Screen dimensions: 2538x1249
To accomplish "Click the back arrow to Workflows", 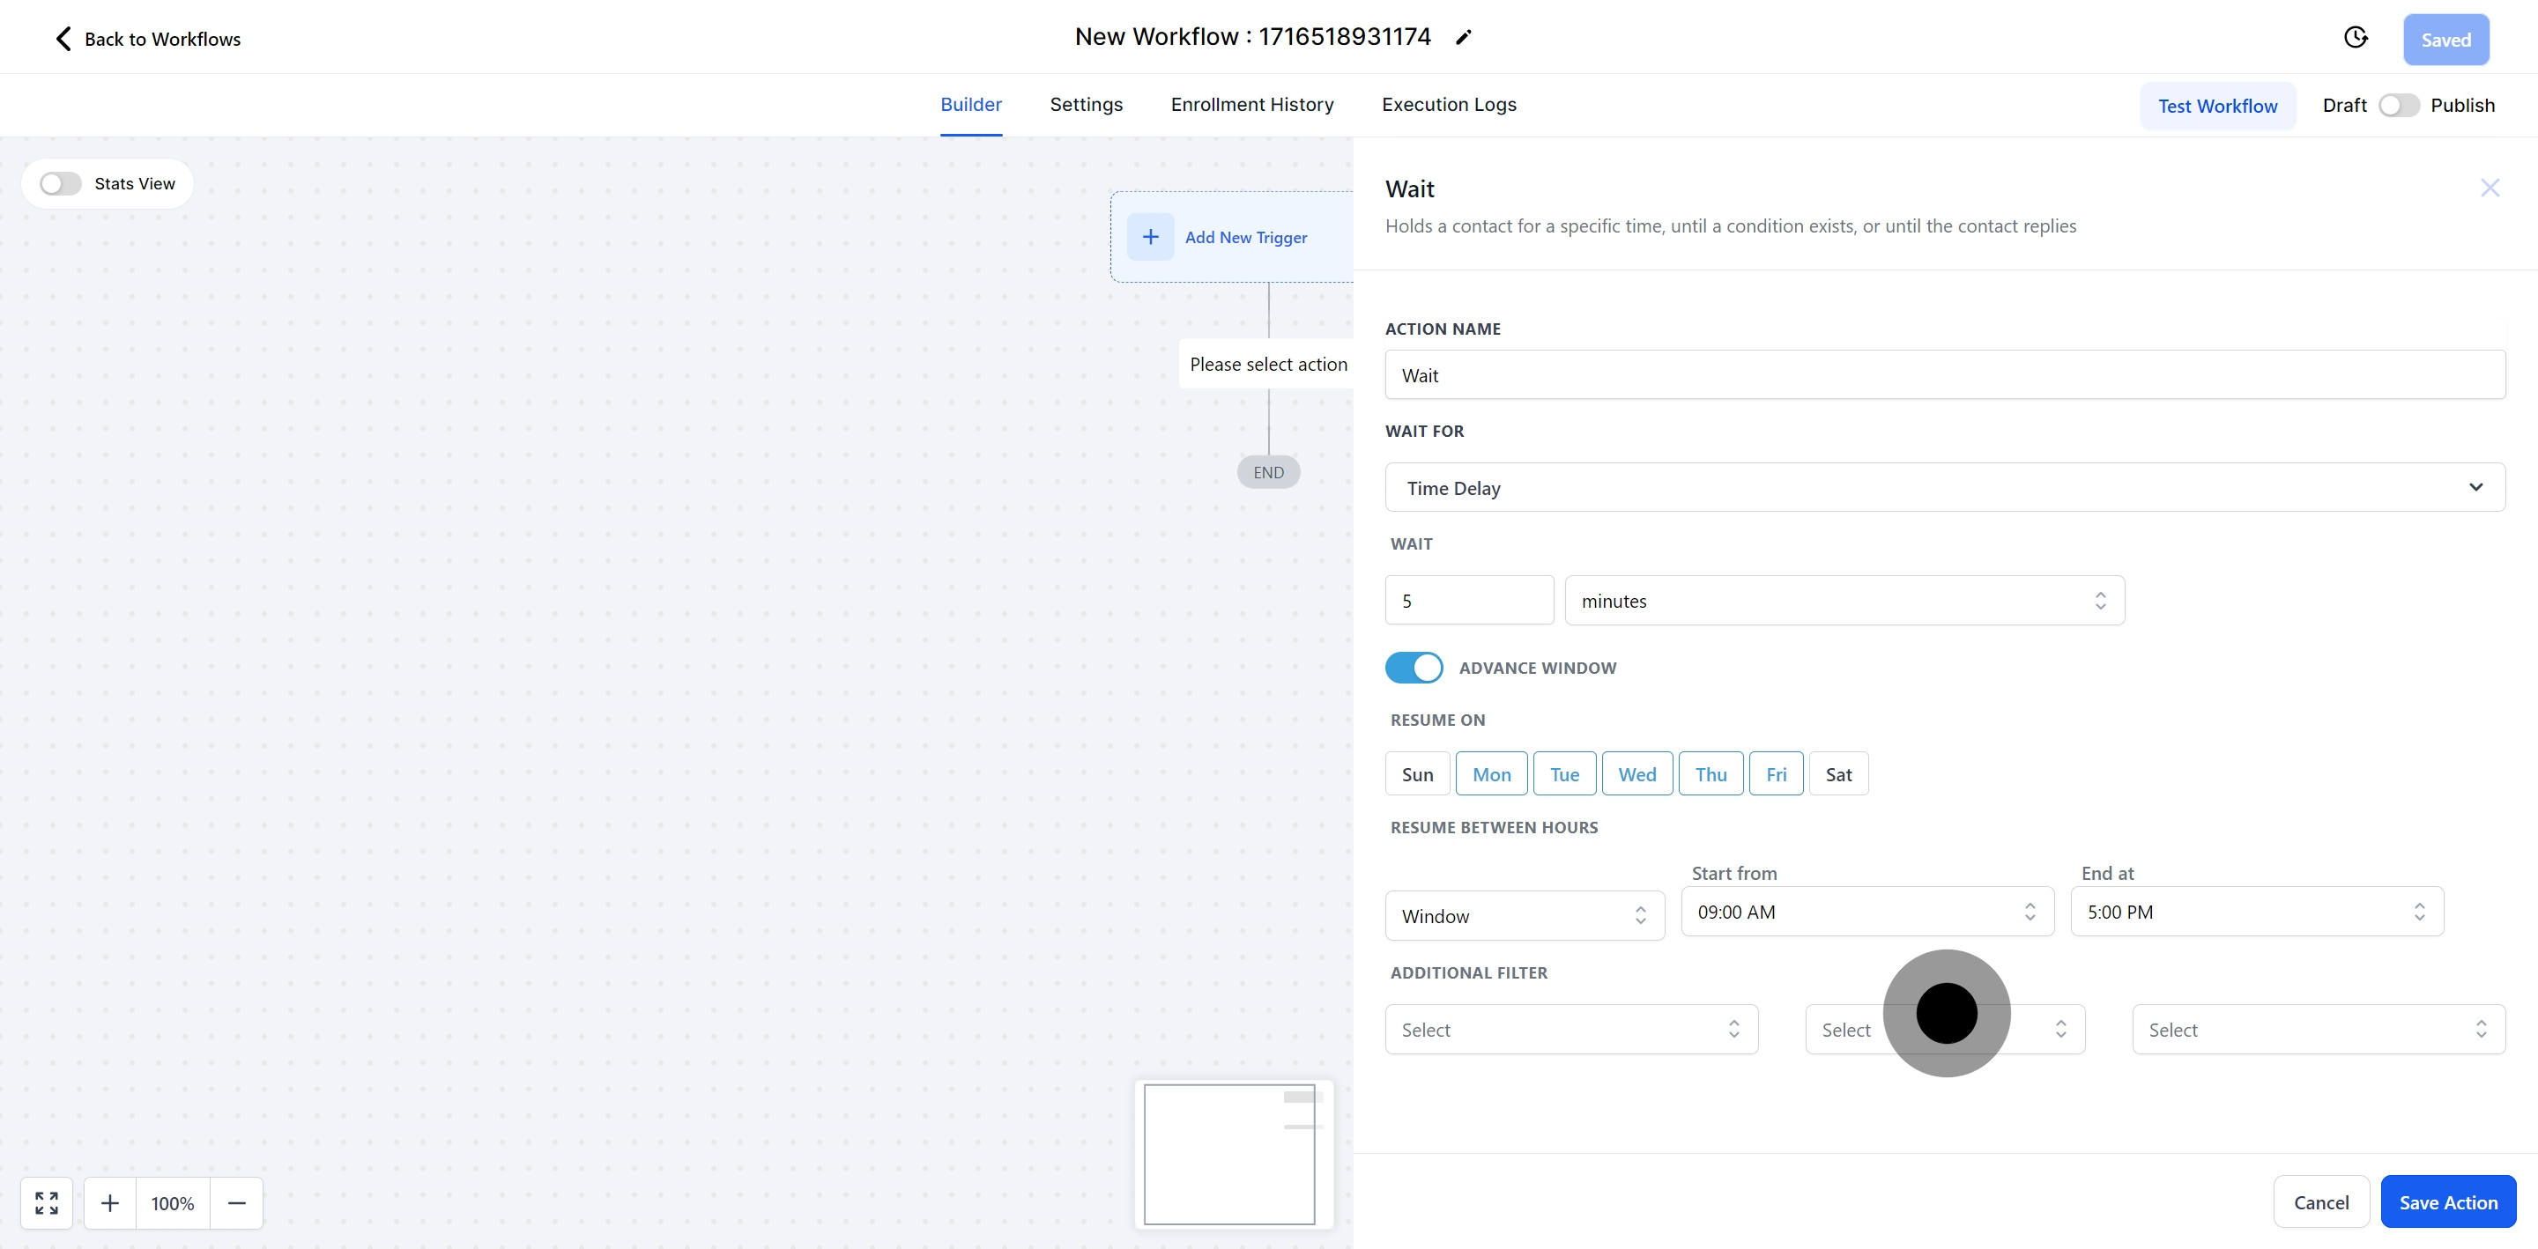I will (x=63, y=39).
